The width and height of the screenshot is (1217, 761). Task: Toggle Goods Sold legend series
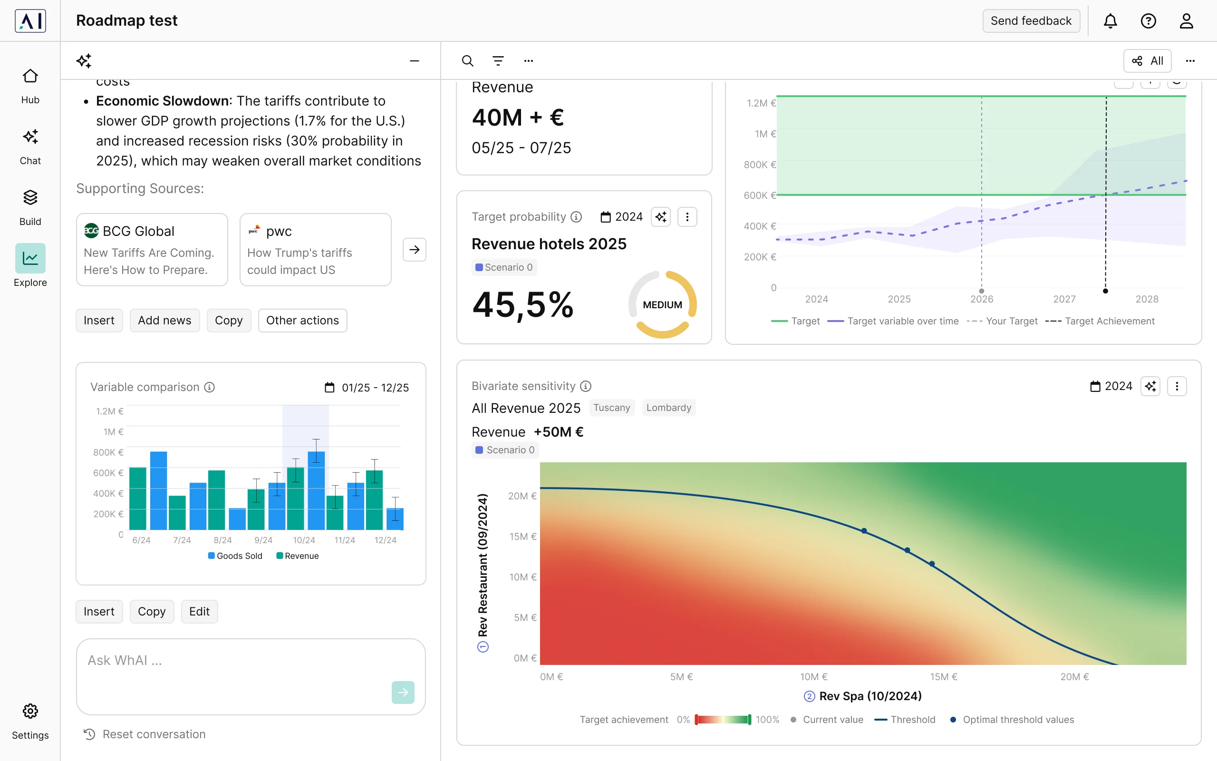(x=235, y=556)
